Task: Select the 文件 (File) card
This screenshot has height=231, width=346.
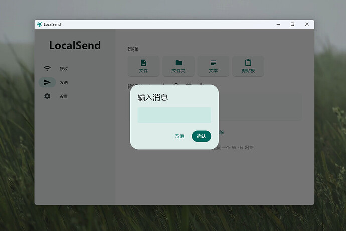Action: [143, 66]
